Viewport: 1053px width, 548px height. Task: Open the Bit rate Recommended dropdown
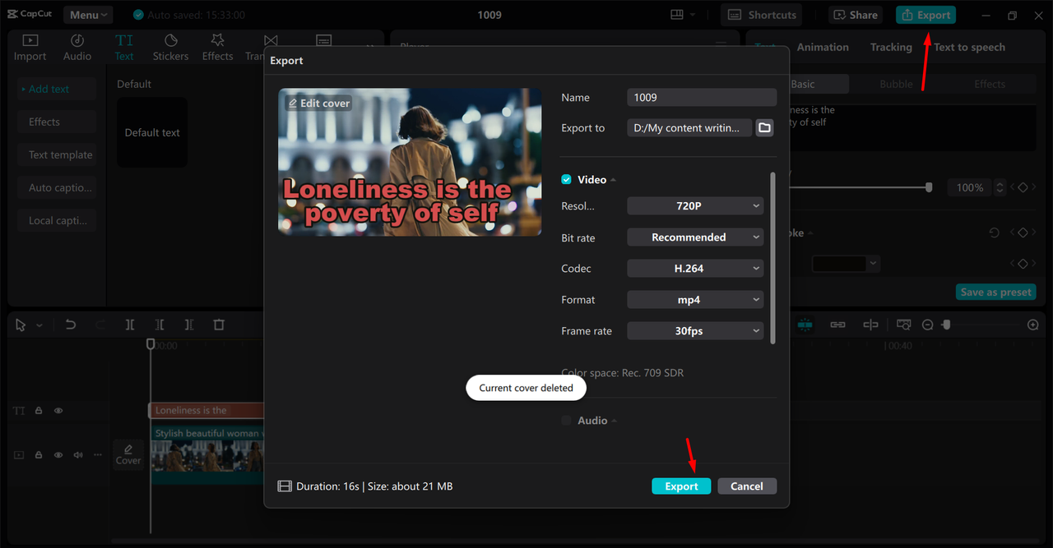[x=695, y=237]
